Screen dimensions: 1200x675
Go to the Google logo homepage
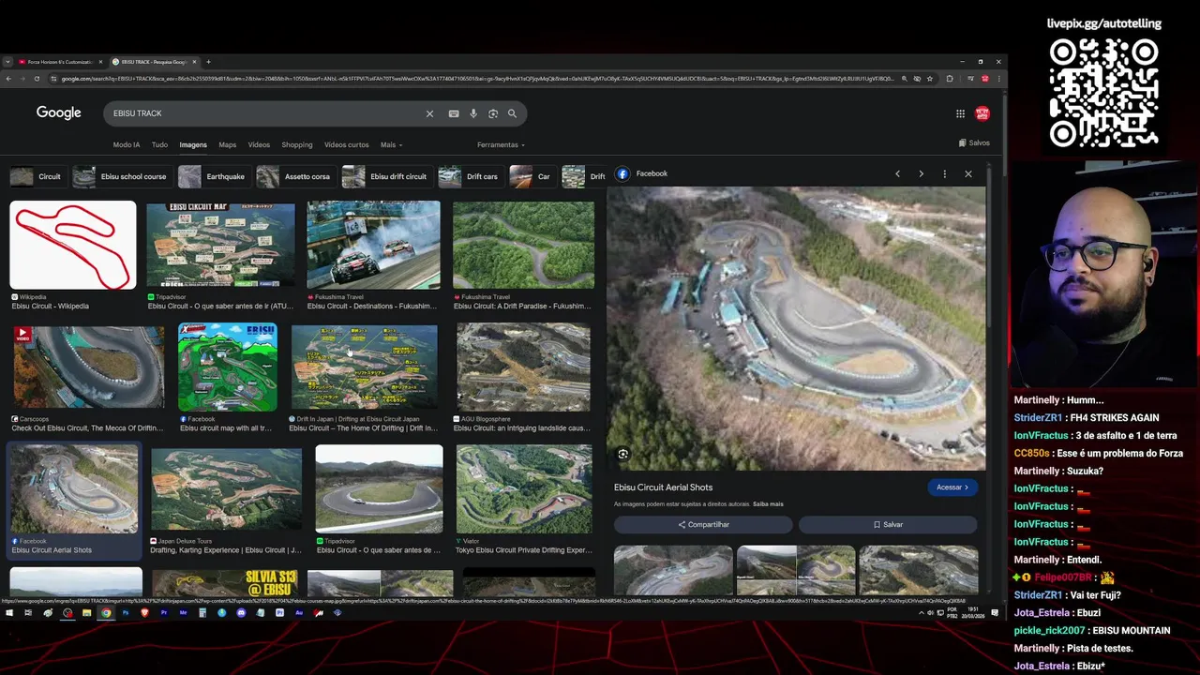59,112
